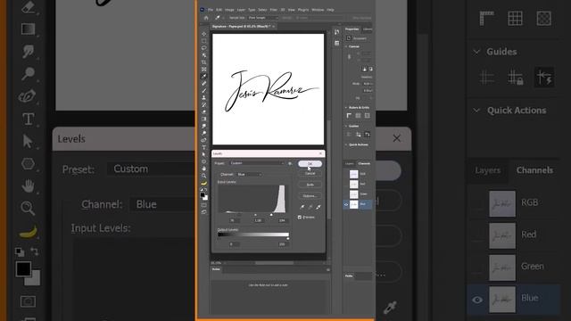This screenshot has width=571, height=321.
Task: Click Options in the center Levels dialog
Action: (310, 196)
